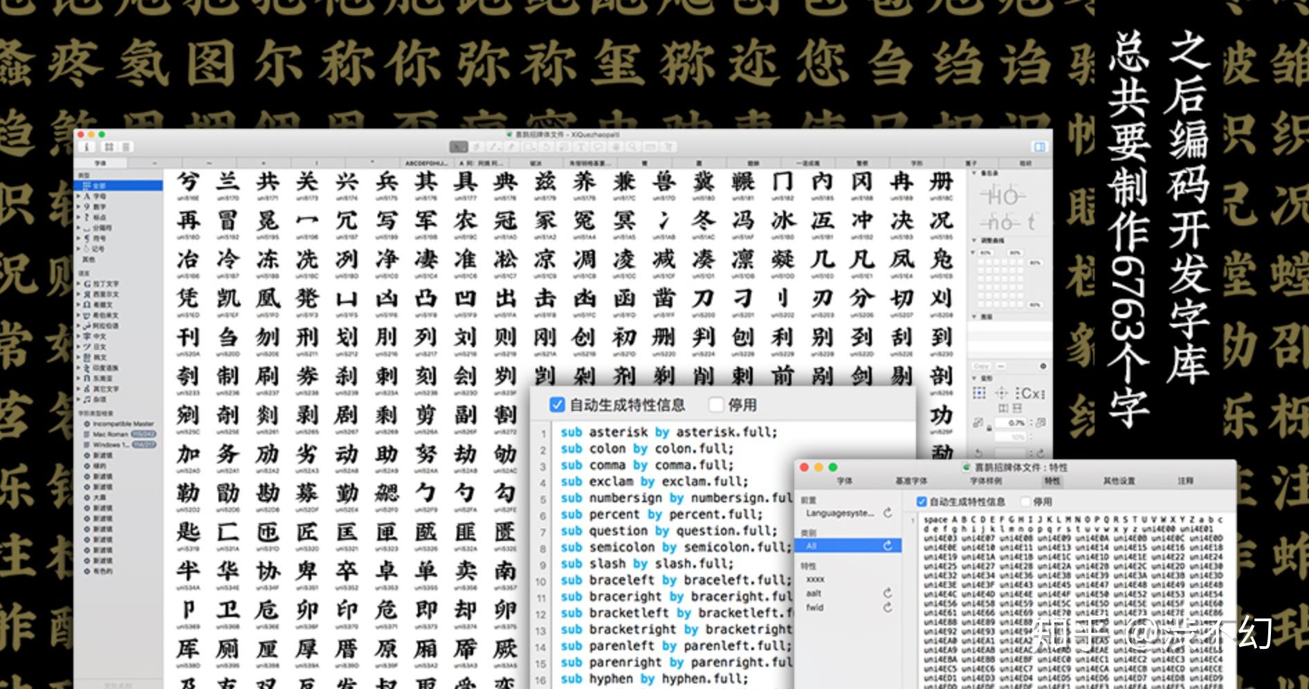The height and width of the screenshot is (689, 1309).
Task: Collapse the 调整曲线 palette section
Action: (974, 241)
